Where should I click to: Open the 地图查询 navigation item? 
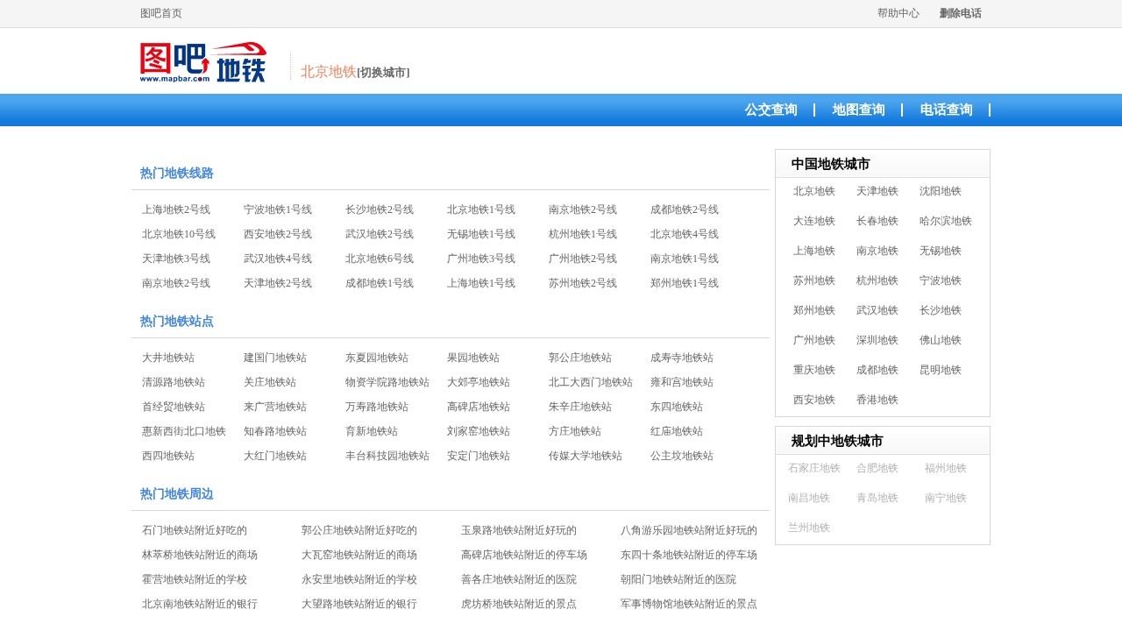click(x=859, y=110)
